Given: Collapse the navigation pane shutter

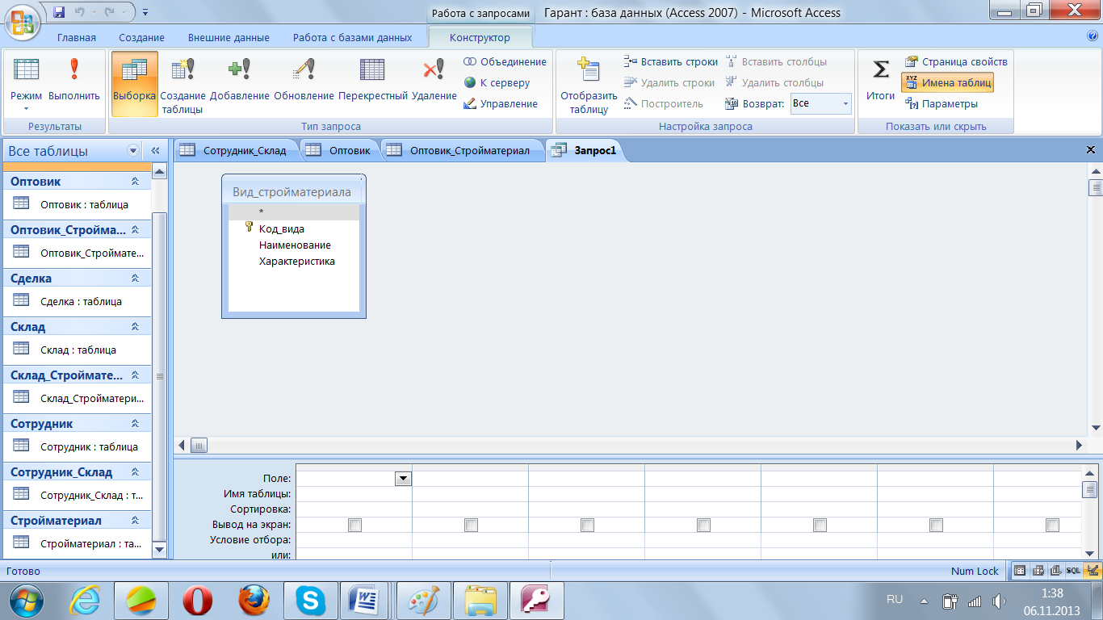Looking at the screenshot, I should 155,151.
